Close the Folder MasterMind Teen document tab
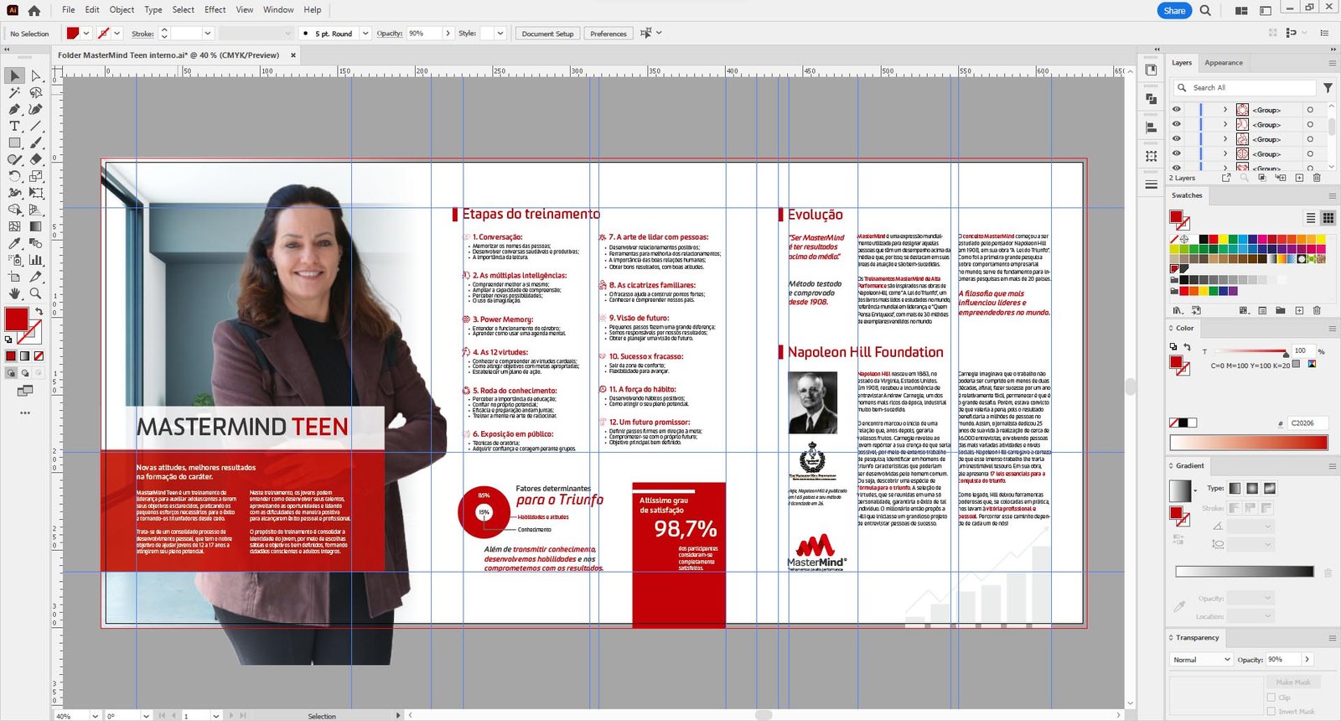 (293, 55)
